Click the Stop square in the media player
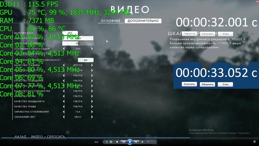This screenshot has width=259, height=146. pos(117,142)
